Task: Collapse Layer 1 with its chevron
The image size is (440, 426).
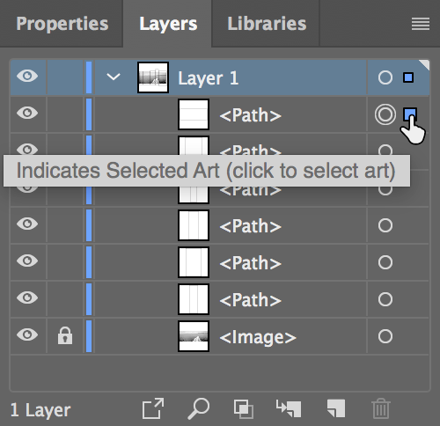Action: click(x=114, y=77)
